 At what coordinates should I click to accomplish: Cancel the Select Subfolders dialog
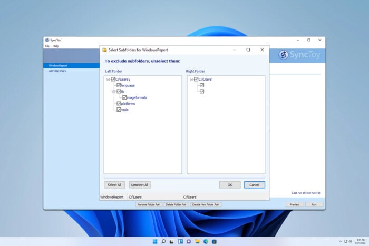tap(255, 185)
